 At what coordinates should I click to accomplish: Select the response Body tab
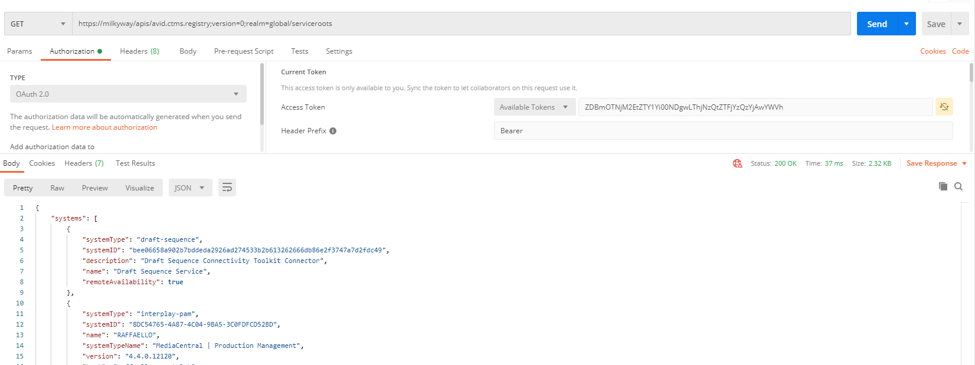click(11, 163)
